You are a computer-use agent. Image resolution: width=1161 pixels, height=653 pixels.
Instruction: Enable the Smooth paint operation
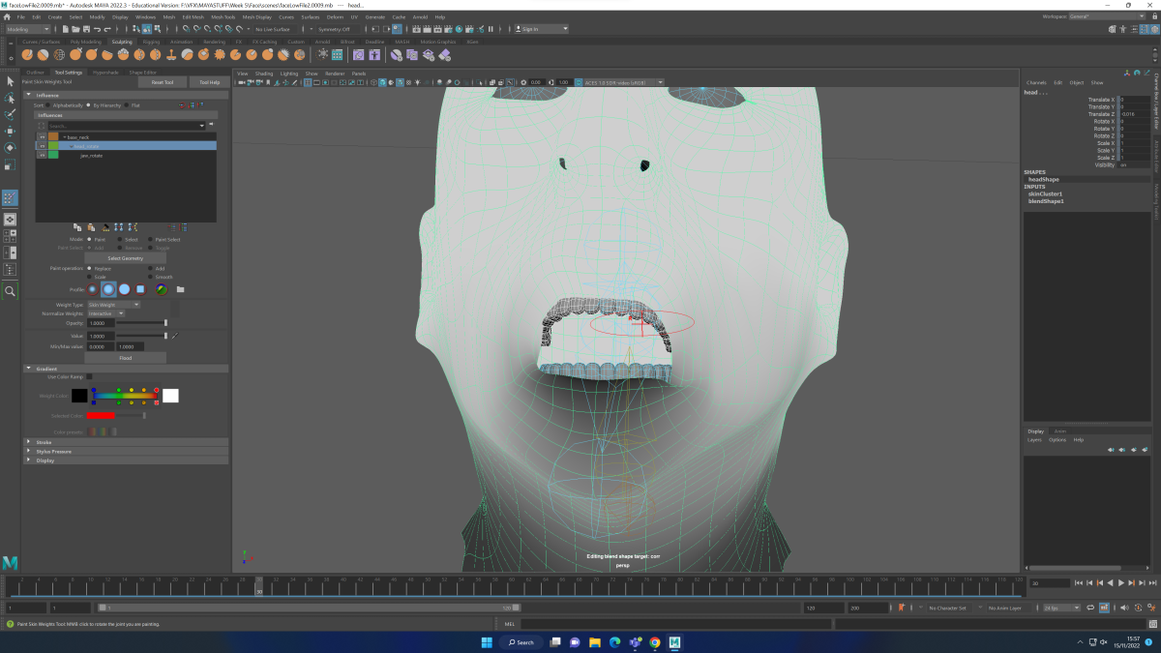point(149,277)
